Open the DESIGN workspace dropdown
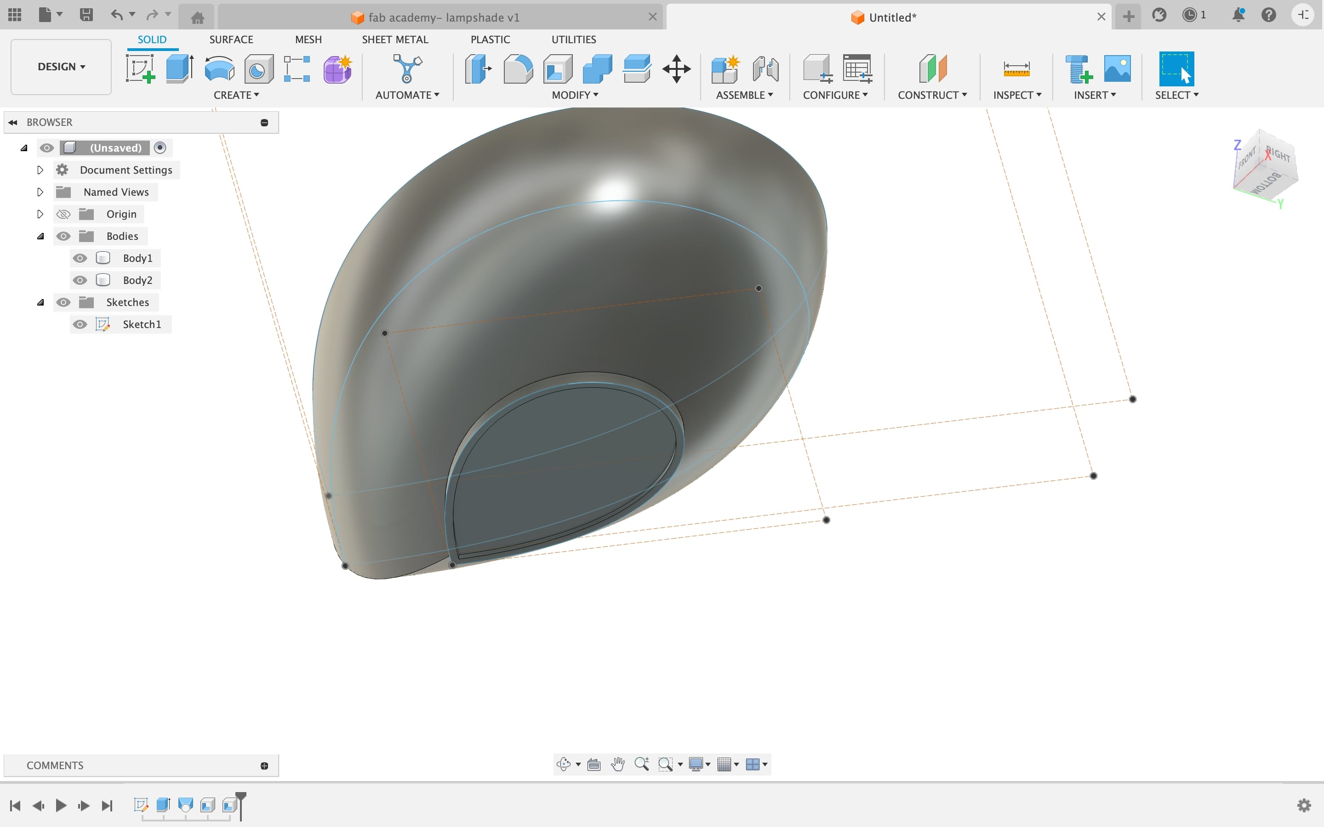The image size is (1324, 827). coord(61,67)
